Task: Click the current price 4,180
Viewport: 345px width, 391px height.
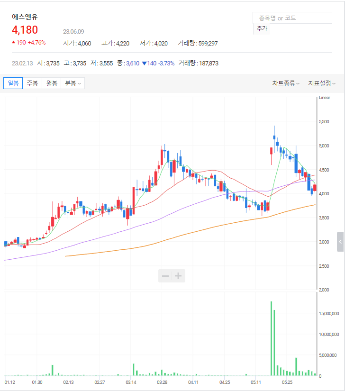Action: click(x=25, y=30)
